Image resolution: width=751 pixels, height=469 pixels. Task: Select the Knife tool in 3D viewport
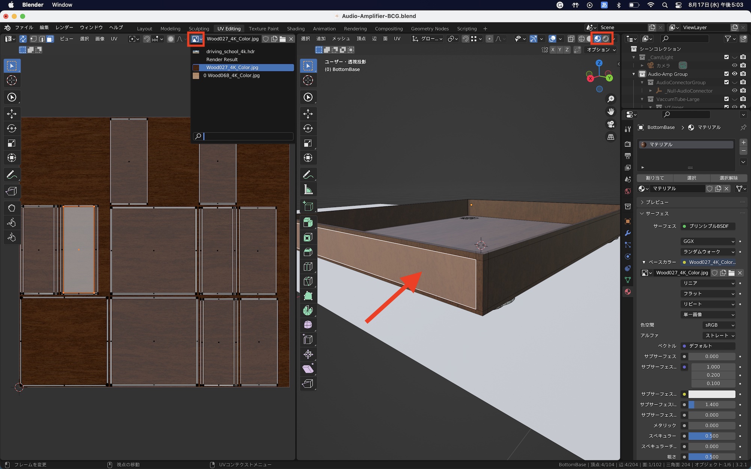(308, 281)
